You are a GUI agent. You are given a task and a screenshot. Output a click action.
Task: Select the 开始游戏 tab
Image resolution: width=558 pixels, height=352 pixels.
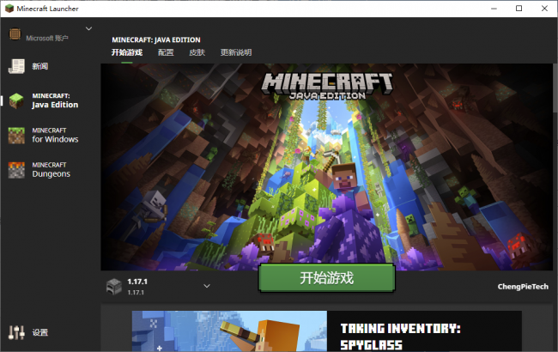(126, 52)
